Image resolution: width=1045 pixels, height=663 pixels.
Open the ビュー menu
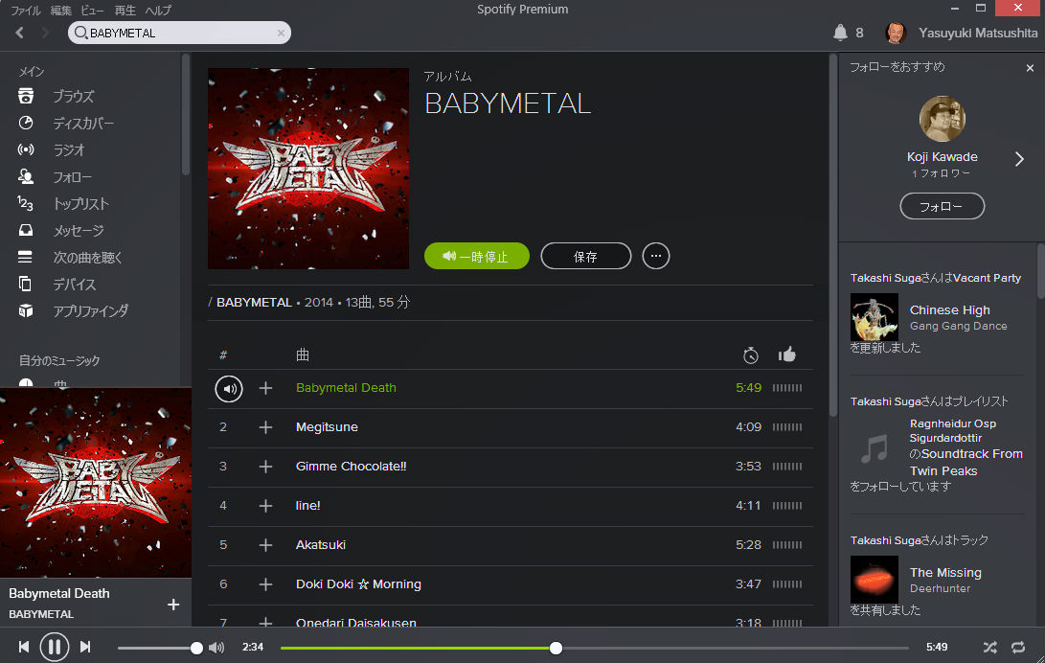tap(93, 10)
